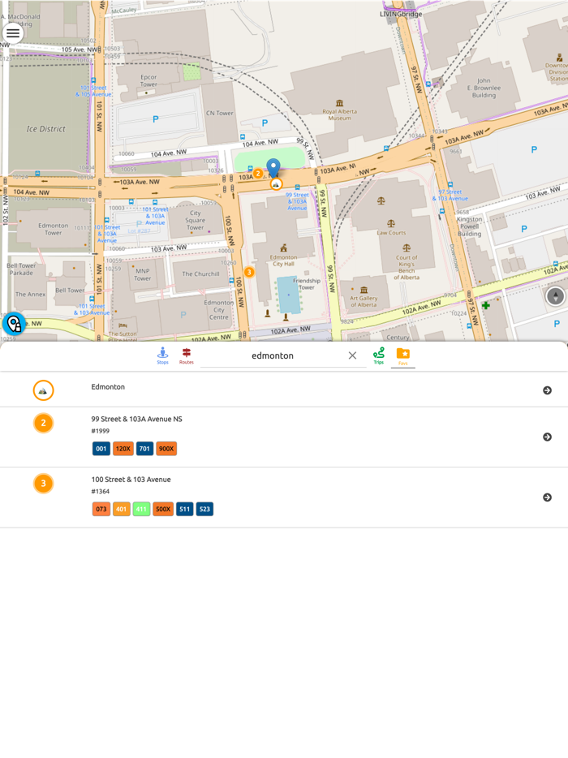Screen dimensions: 568x758
Task: Open stop #1999 details arrow
Action: 547,437
